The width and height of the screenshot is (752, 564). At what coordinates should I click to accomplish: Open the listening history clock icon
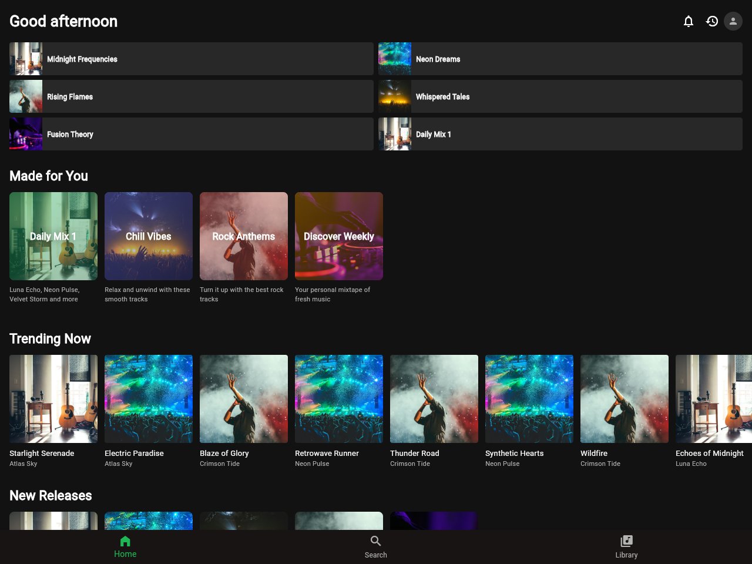pyautogui.click(x=712, y=21)
